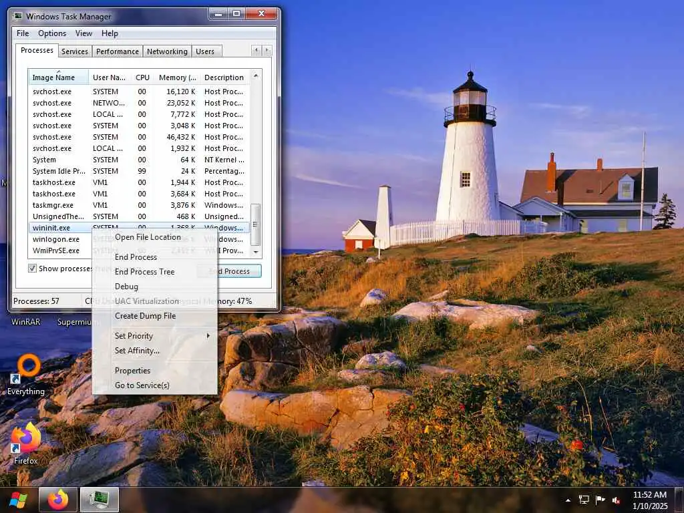The width and height of the screenshot is (684, 513).
Task: Open the Windows Start menu
Action: pos(18,500)
